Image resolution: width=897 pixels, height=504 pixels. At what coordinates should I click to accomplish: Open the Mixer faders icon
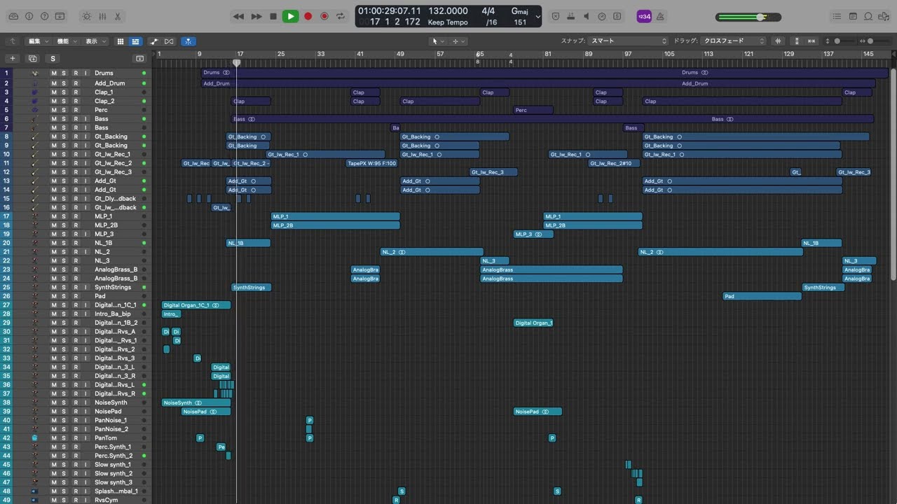tap(102, 16)
